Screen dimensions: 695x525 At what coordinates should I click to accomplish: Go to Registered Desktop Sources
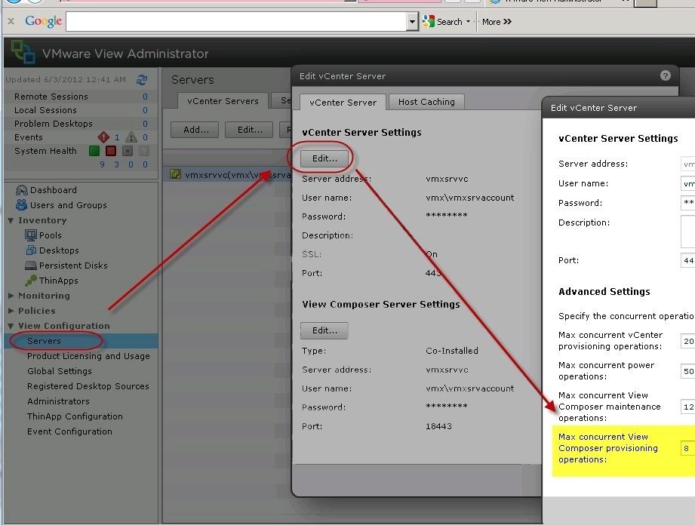[x=88, y=386]
